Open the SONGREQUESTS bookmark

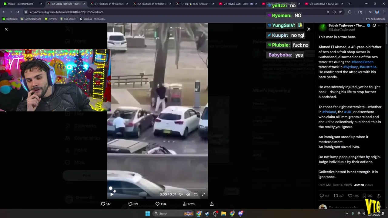coord(31,19)
